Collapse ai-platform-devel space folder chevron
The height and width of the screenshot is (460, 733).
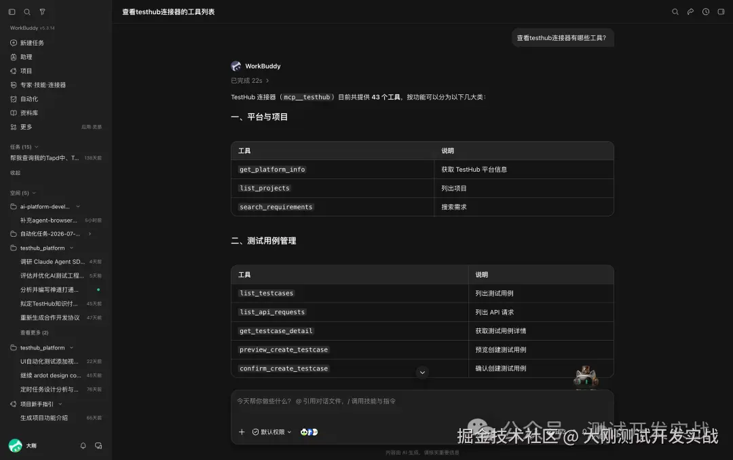[x=78, y=207]
